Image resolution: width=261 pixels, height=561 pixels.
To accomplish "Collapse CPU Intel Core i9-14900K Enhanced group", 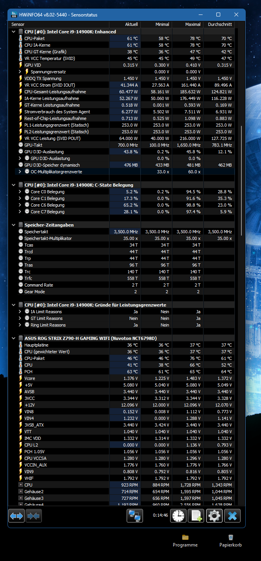I will [14, 32].
